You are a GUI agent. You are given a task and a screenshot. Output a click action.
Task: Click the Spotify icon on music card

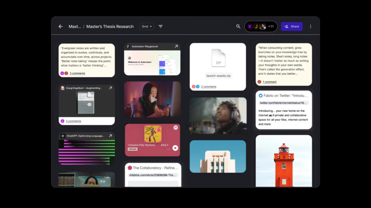pyautogui.click(x=175, y=128)
